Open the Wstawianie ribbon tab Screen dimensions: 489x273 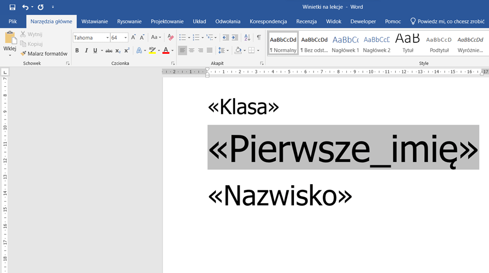point(95,21)
